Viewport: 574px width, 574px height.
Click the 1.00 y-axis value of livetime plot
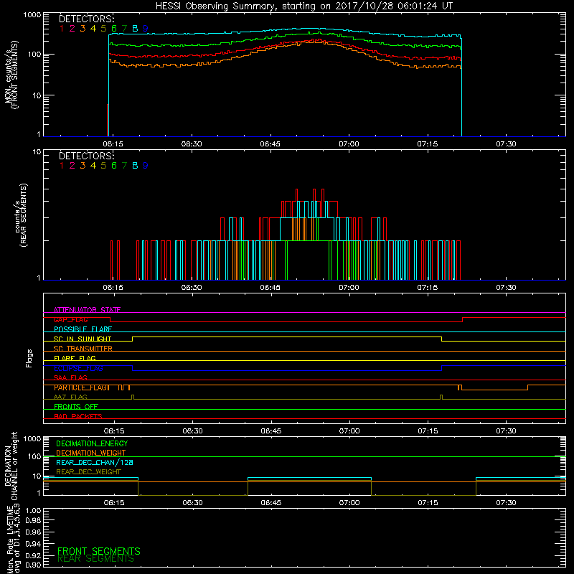pyautogui.click(x=33, y=510)
